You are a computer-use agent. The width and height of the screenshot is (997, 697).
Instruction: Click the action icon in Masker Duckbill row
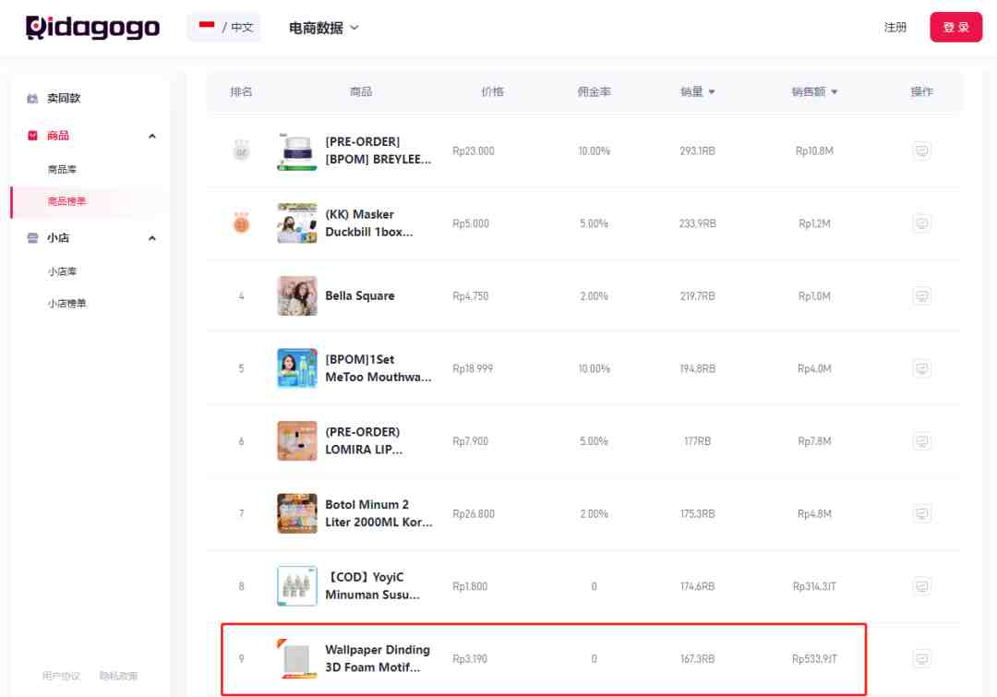921,223
